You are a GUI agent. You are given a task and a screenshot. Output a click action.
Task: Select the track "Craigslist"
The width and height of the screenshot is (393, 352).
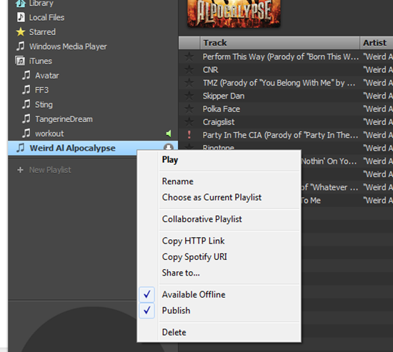coord(219,122)
